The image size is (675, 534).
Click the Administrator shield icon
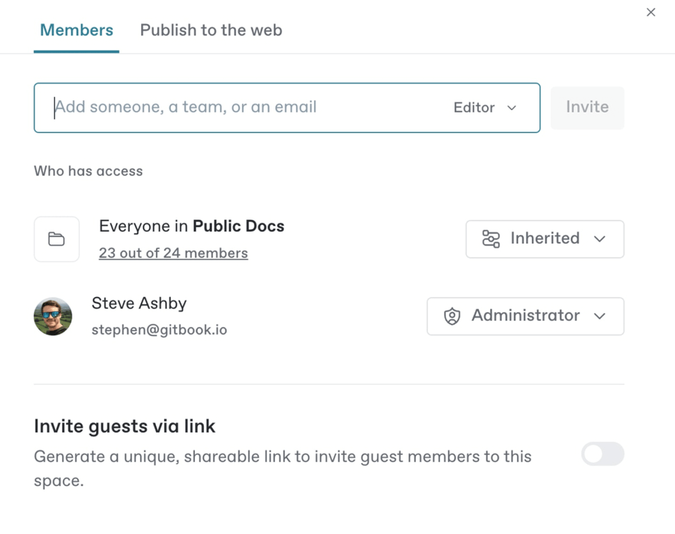pos(452,316)
